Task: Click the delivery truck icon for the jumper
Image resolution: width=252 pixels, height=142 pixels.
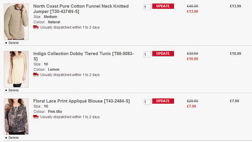Action: [x=36, y=27]
